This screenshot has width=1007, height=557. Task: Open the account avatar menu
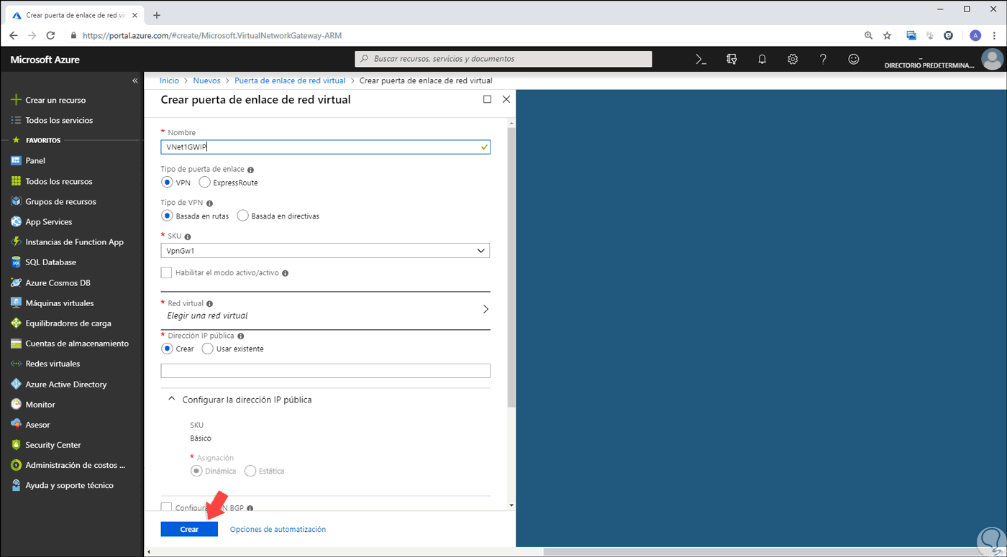[992, 59]
